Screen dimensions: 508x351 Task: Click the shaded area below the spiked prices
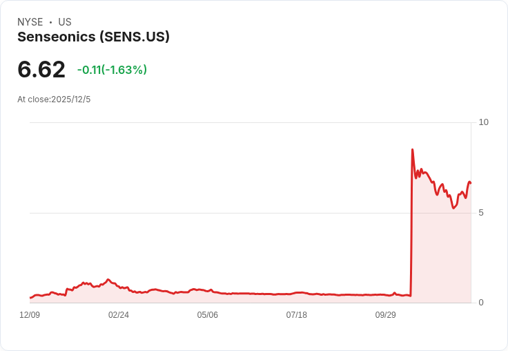[x=442, y=256]
